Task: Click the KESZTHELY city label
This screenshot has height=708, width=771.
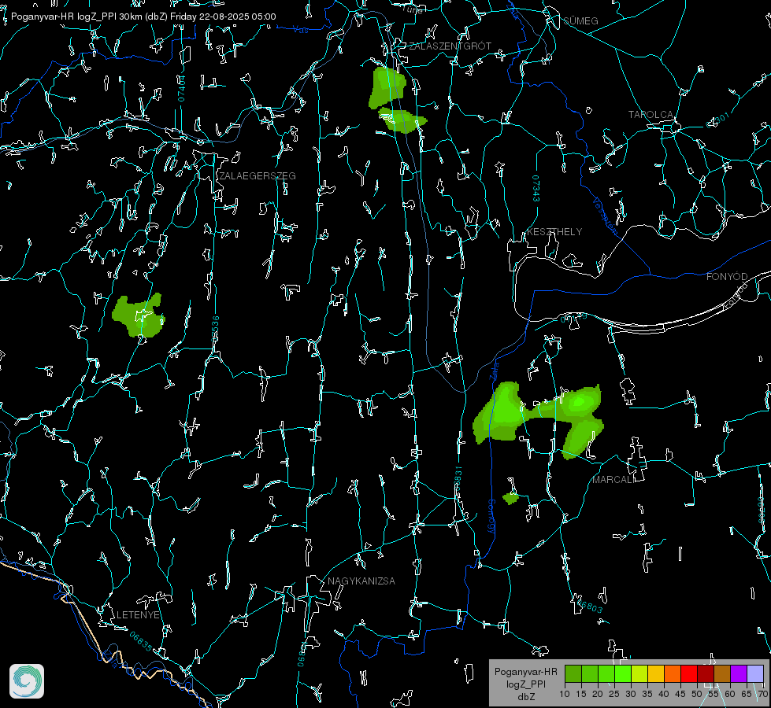Action: (554, 232)
